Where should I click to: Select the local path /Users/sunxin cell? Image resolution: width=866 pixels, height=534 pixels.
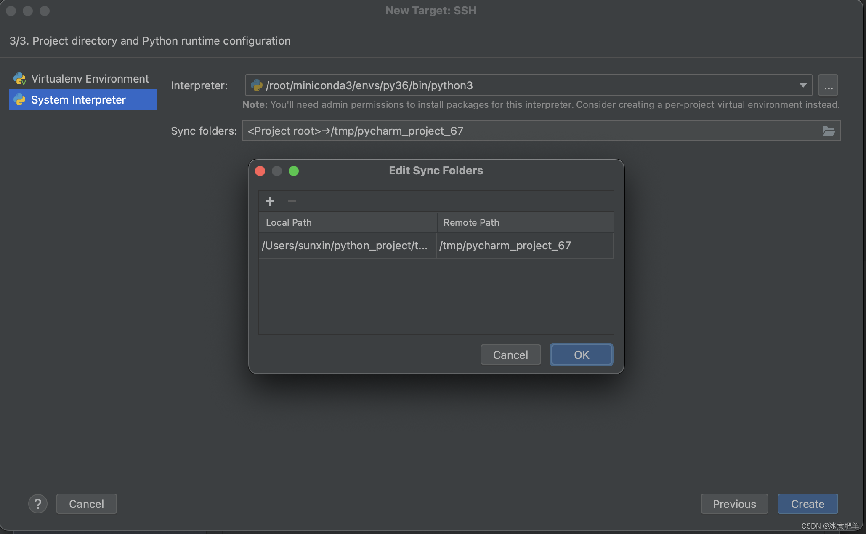point(344,246)
